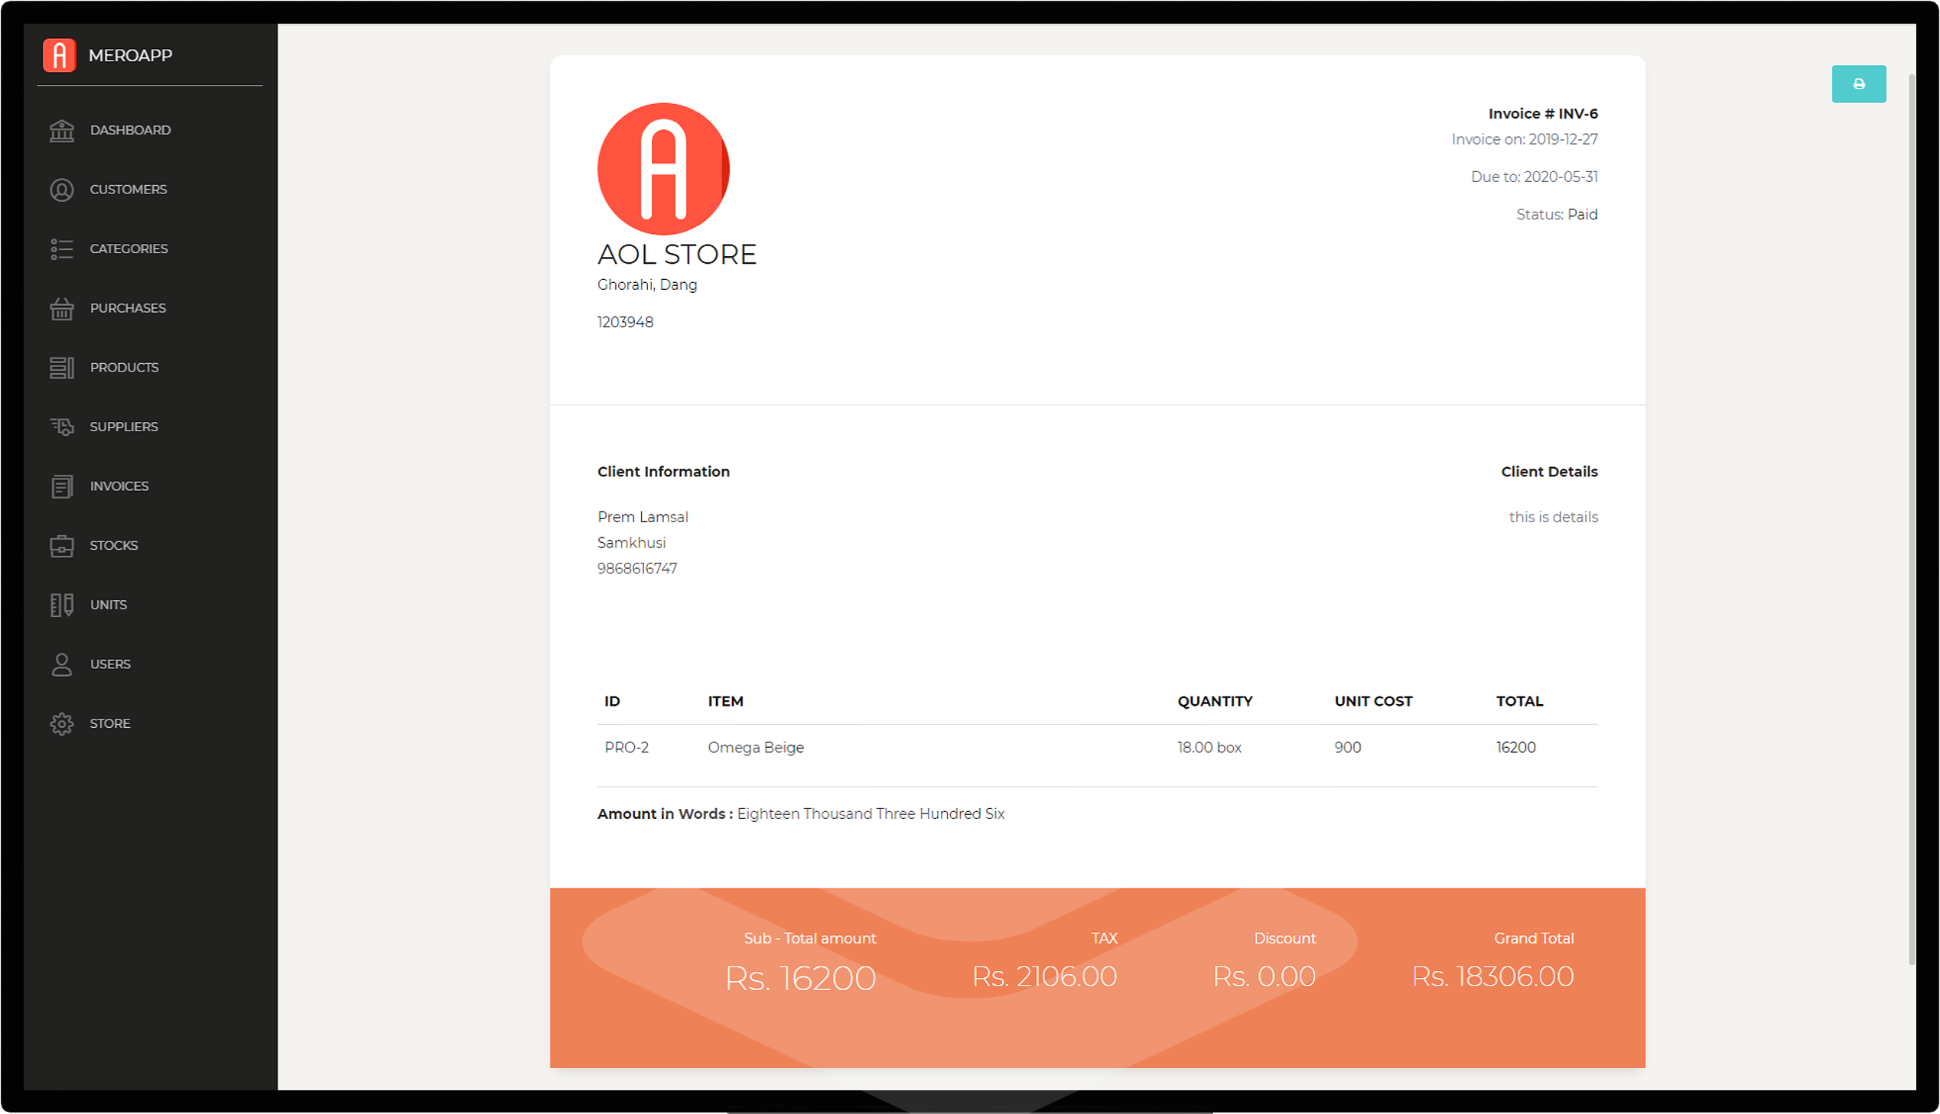Open the Invoices page from sidebar
1940x1114 pixels.
click(x=119, y=486)
